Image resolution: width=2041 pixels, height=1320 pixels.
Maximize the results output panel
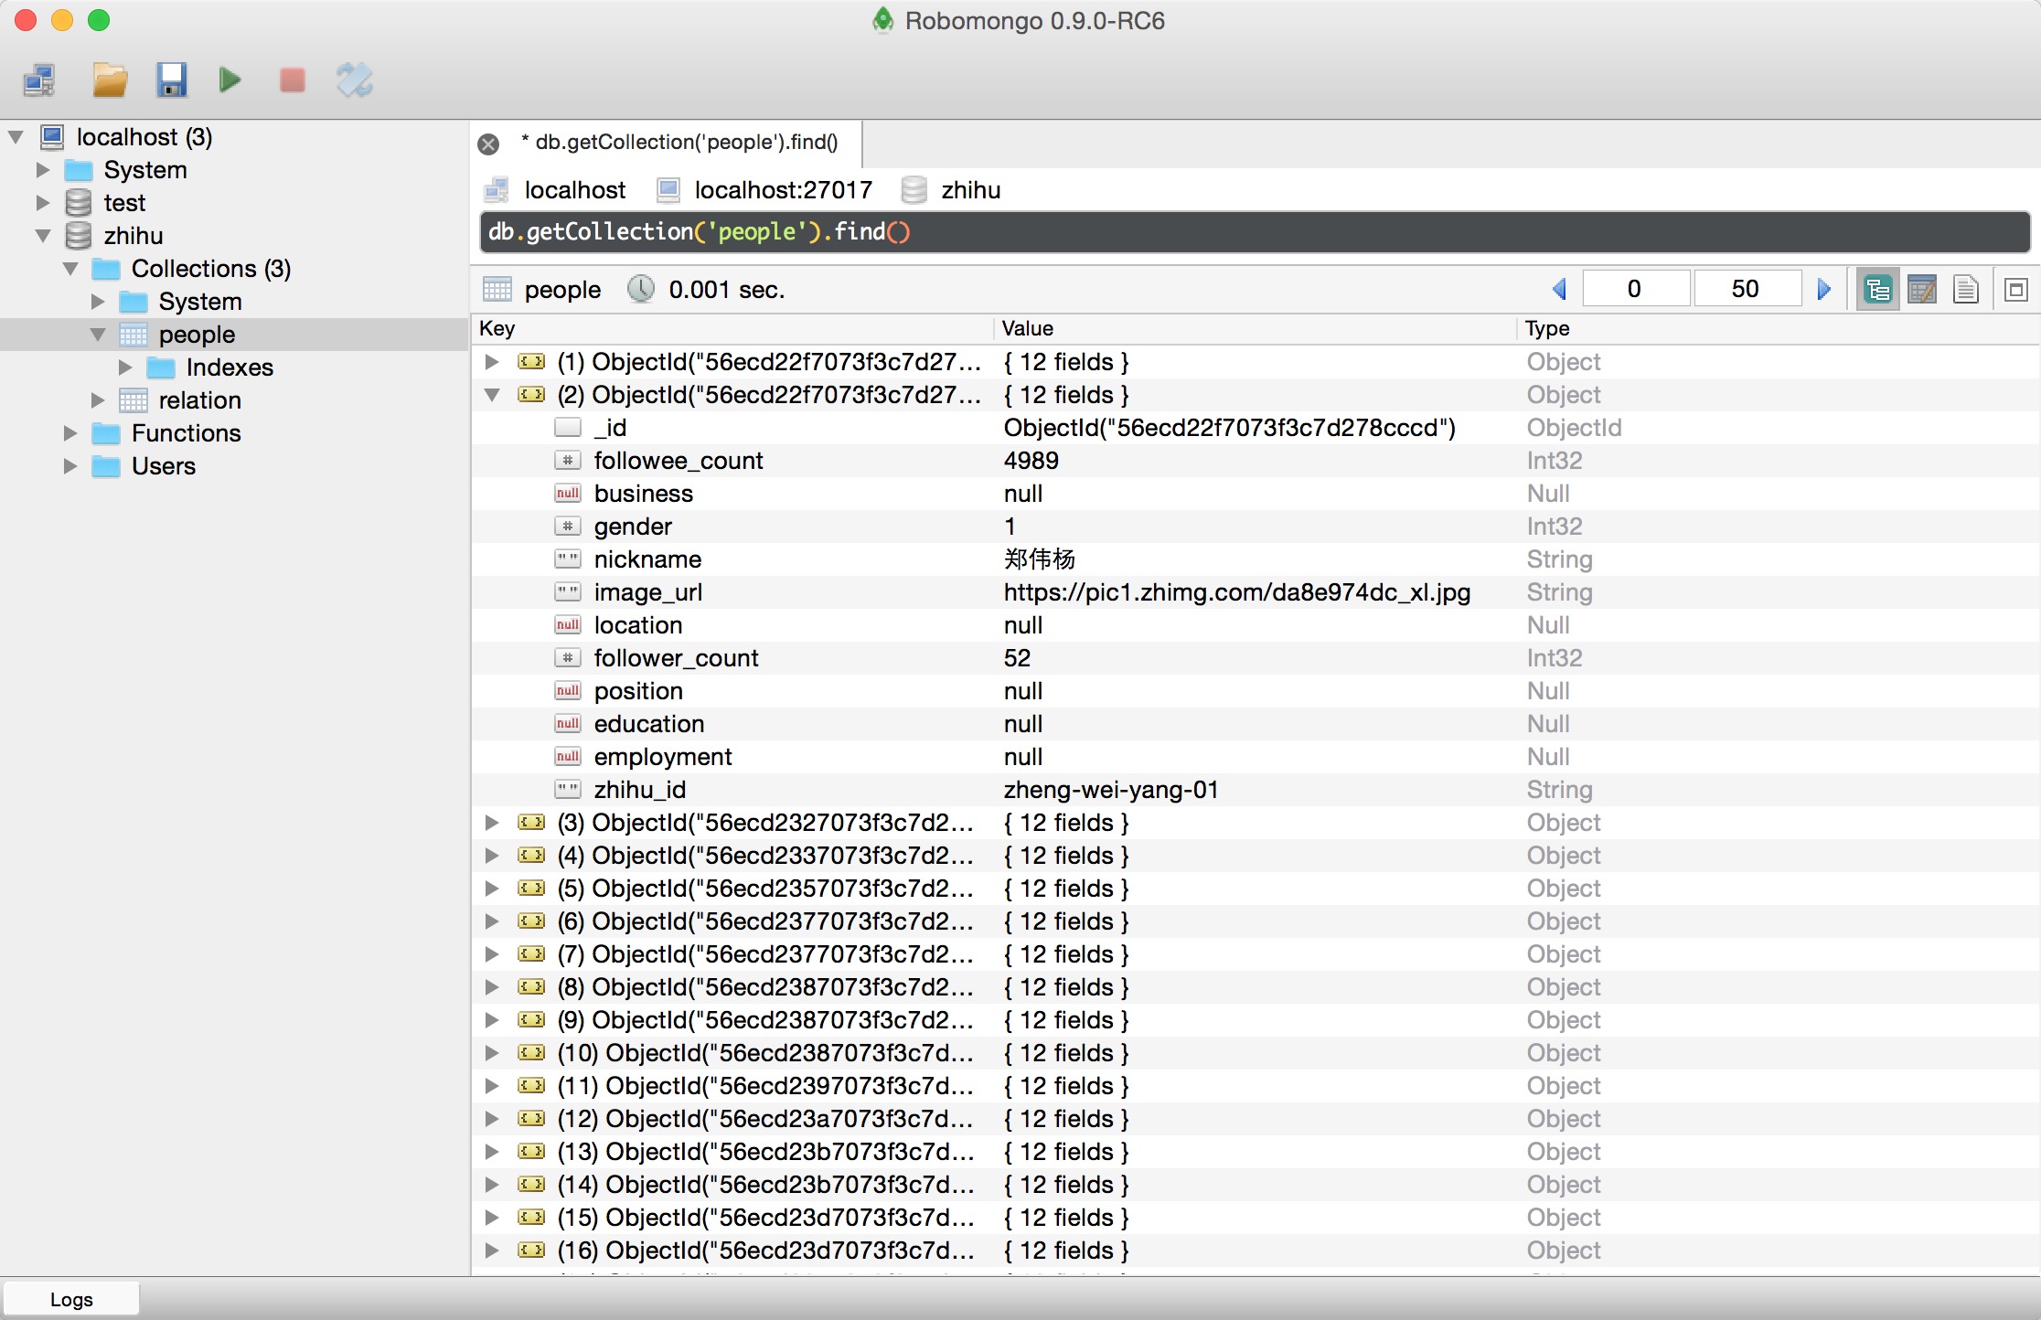(2015, 290)
